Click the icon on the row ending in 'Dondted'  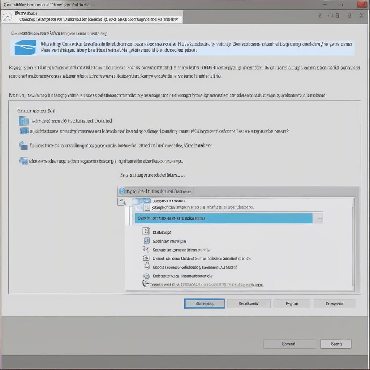point(24,121)
